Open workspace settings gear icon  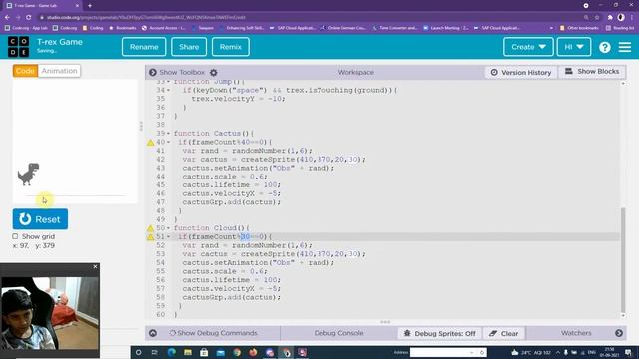(213, 72)
